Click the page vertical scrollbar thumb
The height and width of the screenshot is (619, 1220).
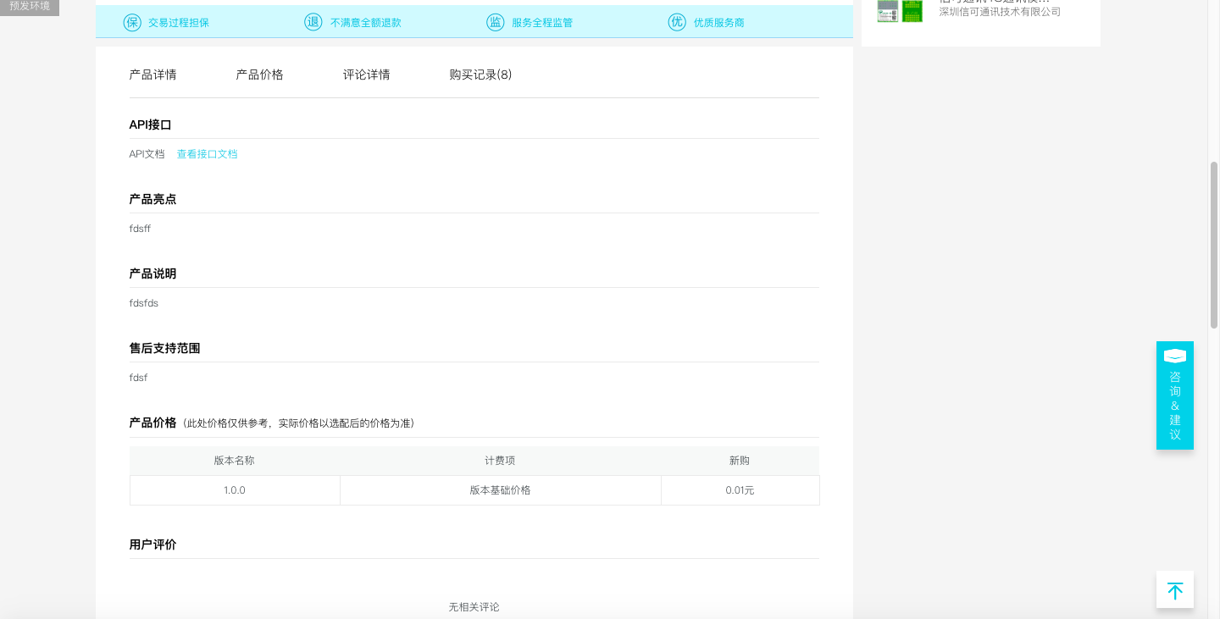1214,245
